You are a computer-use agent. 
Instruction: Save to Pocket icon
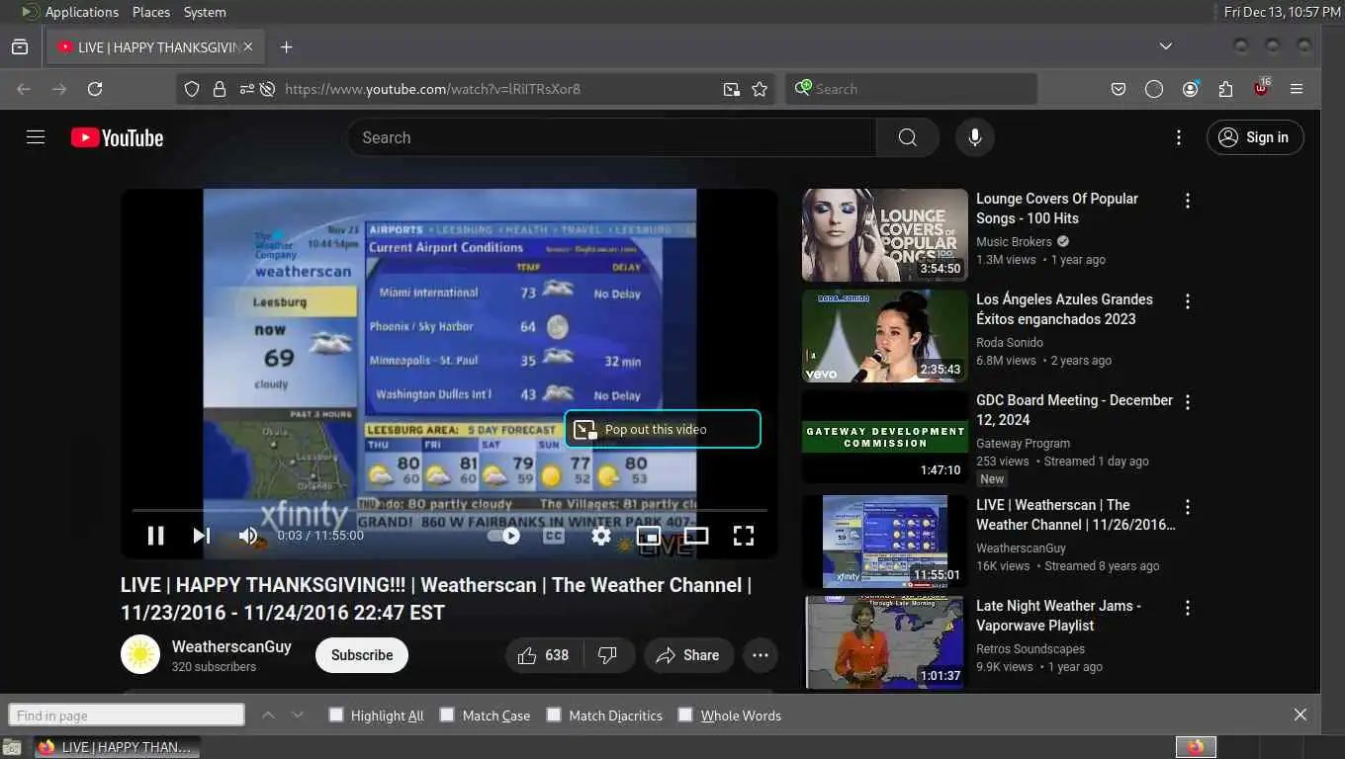point(1119,89)
